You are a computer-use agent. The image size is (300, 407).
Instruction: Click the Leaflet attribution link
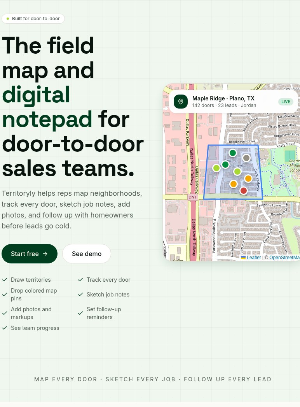(x=254, y=258)
